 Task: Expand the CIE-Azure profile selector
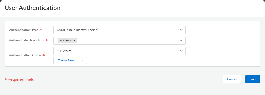pyautogui.click(x=119, y=51)
